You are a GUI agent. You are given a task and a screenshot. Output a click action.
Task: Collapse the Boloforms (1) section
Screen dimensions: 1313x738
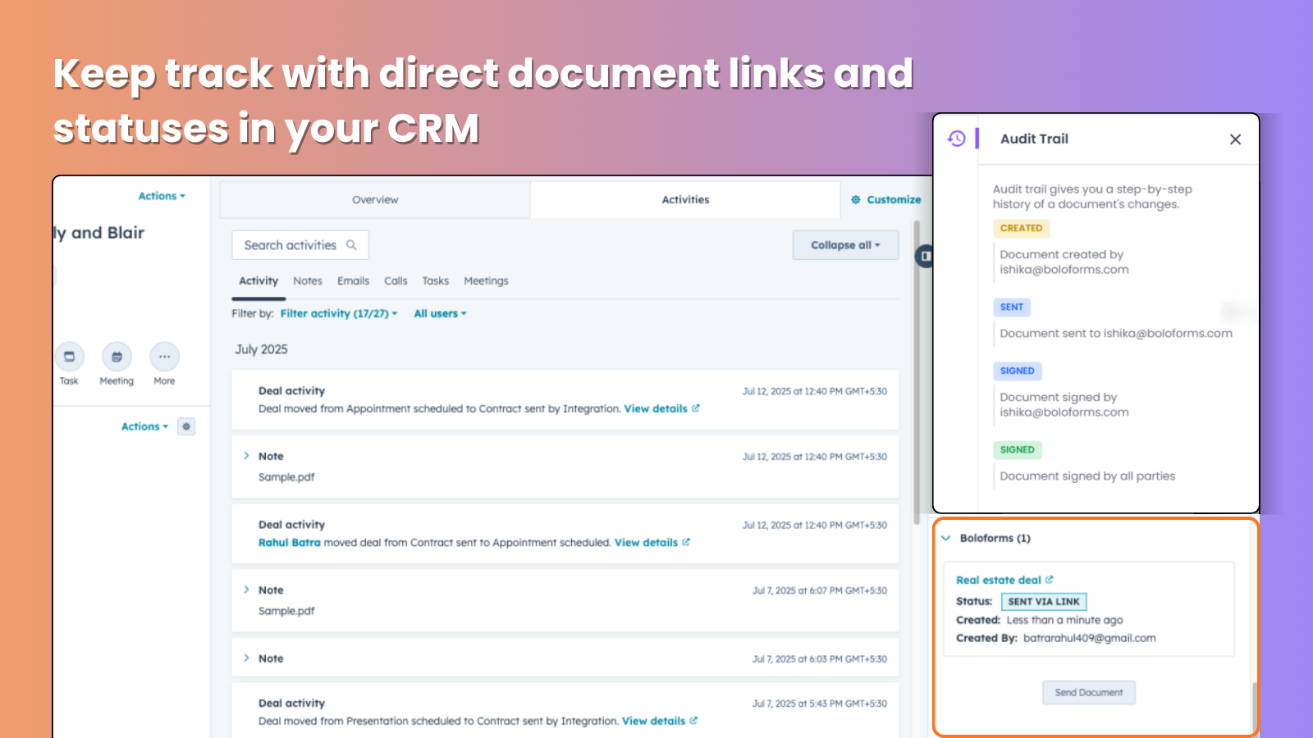click(x=946, y=538)
